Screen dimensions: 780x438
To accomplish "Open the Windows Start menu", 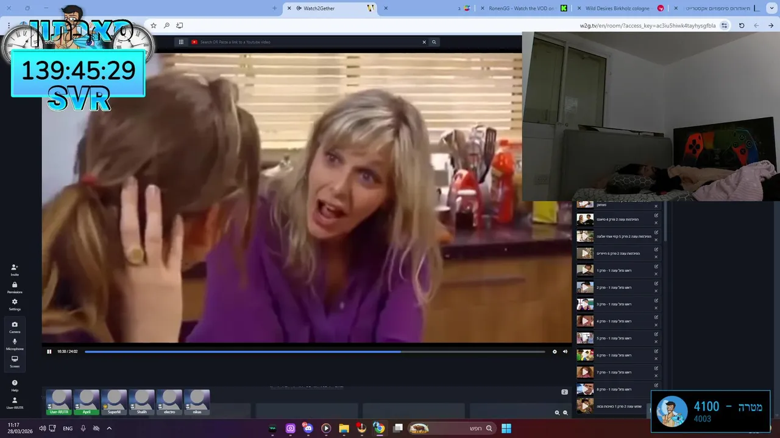I will click(x=506, y=428).
